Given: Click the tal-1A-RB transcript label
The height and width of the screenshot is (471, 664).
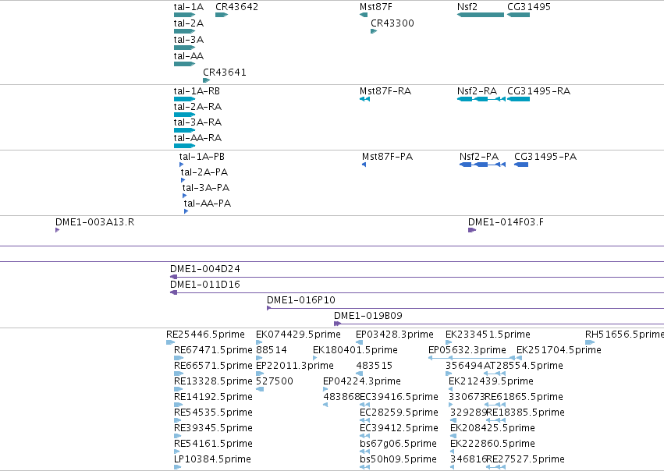Looking at the screenshot, I should 197,91.
